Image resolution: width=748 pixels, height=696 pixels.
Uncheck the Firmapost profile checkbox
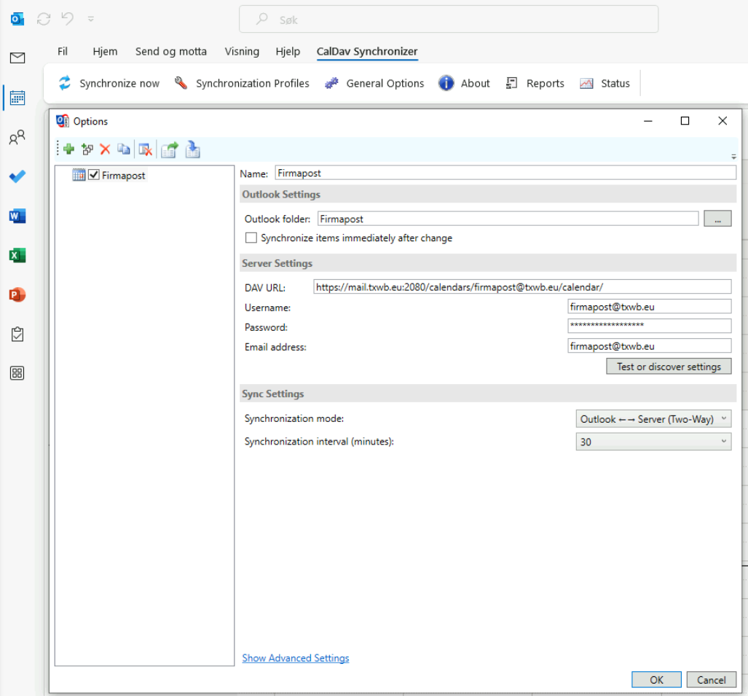click(93, 175)
